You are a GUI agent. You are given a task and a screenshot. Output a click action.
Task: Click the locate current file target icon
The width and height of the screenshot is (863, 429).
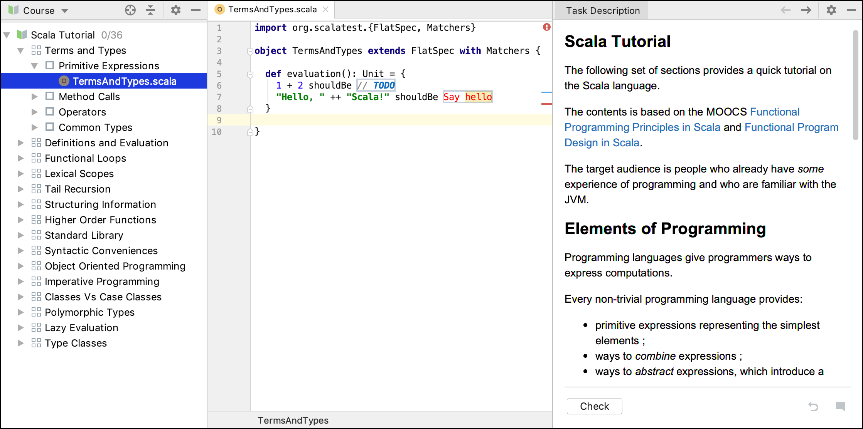point(130,10)
